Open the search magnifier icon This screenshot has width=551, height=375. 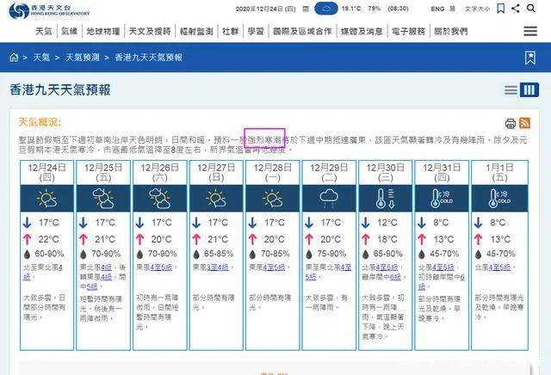[x=531, y=8]
